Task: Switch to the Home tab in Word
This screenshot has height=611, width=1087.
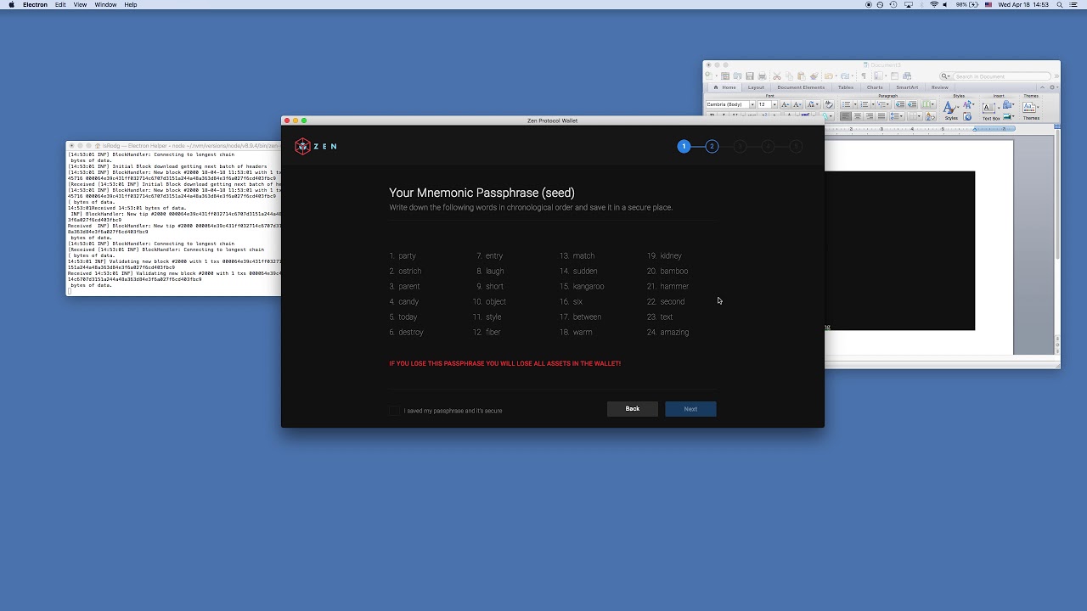Action: (x=725, y=87)
